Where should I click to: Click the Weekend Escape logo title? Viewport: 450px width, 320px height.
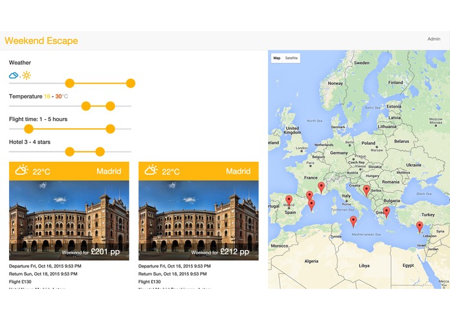coord(41,40)
